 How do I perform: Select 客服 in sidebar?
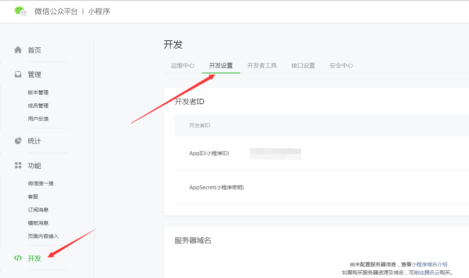(33, 197)
